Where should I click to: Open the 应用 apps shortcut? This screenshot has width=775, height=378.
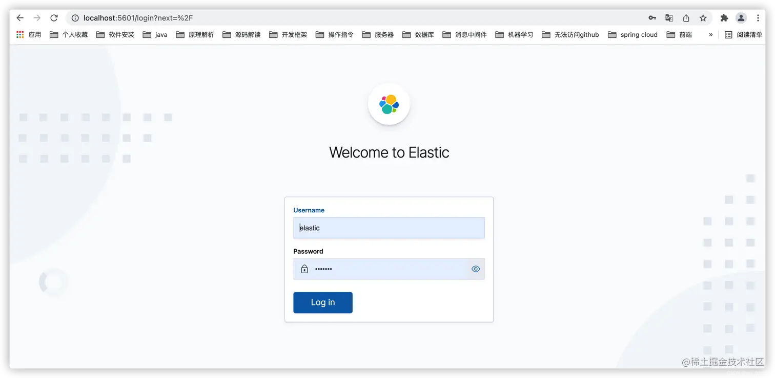[29, 35]
